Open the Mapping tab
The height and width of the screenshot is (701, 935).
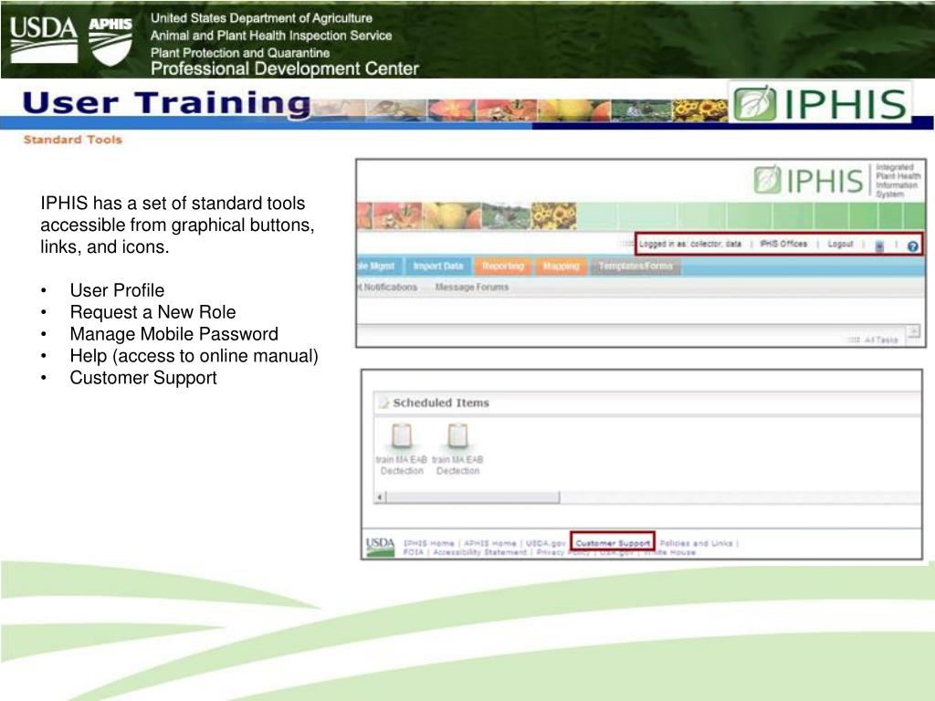tap(562, 266)
